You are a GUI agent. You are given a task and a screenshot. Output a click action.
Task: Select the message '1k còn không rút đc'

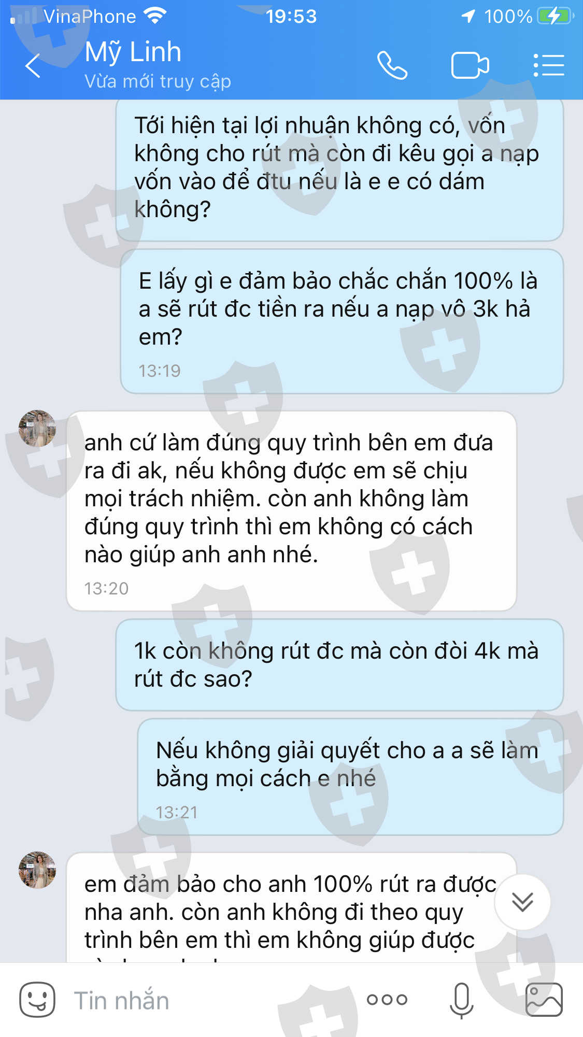pos(339,665)
